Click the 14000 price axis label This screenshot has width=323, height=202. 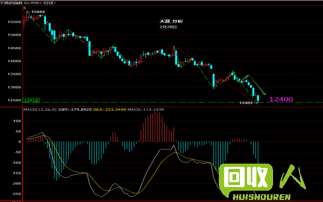tap(14, 61)
